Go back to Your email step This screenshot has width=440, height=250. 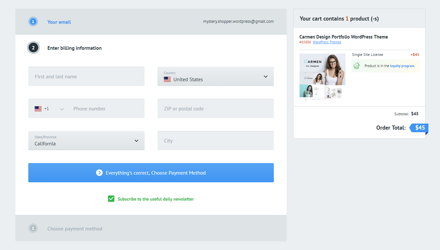pyautogui.click(x=59, y=22)
